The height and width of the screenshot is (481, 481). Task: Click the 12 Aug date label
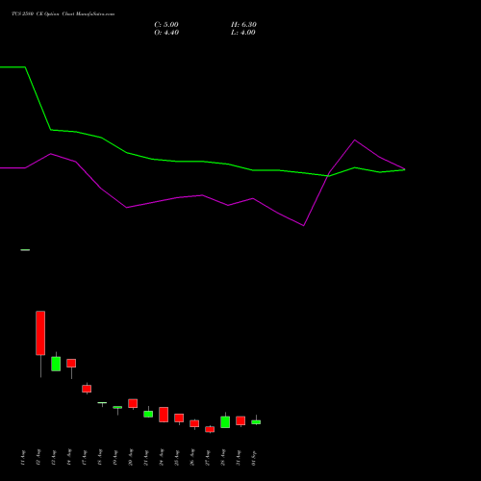coord(38,458)
